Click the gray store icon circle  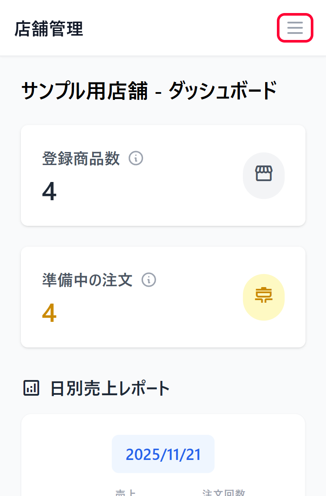[264, 175]
